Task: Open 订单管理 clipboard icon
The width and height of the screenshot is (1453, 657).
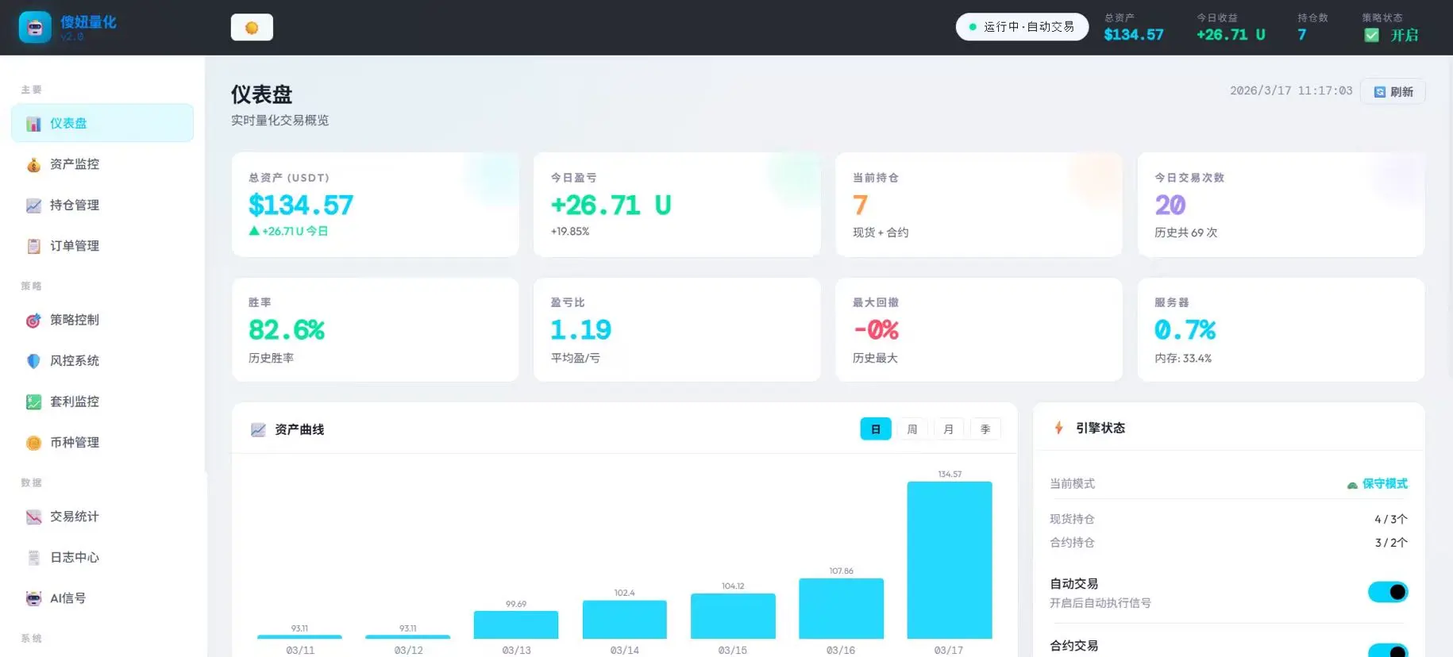Action: pos(33,246)
